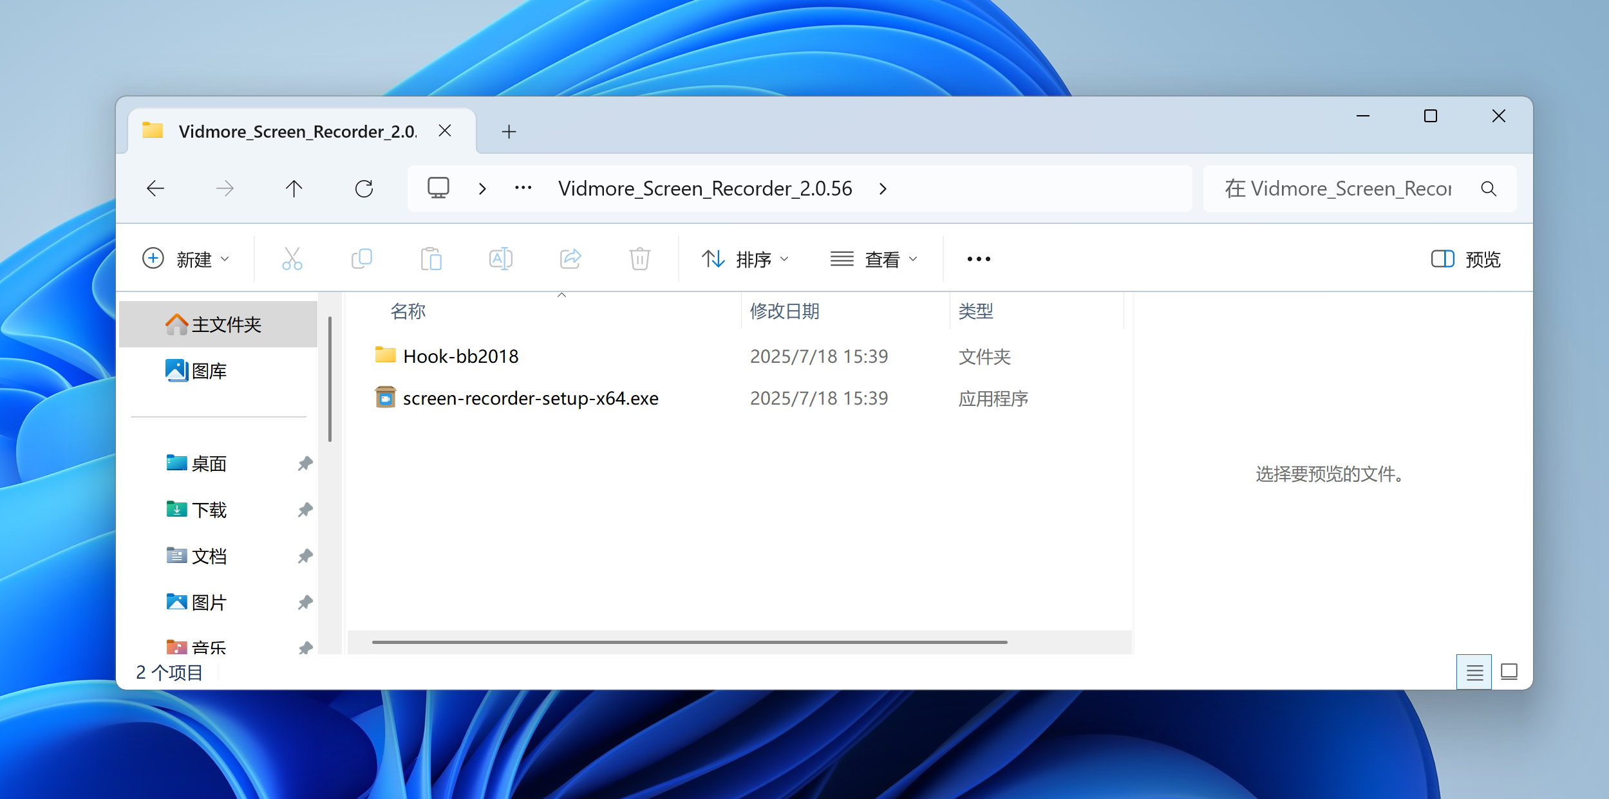Open the three-dot more options menu
The width and height of the screenshot is (1609, 799).
click(x=978, y=259)
